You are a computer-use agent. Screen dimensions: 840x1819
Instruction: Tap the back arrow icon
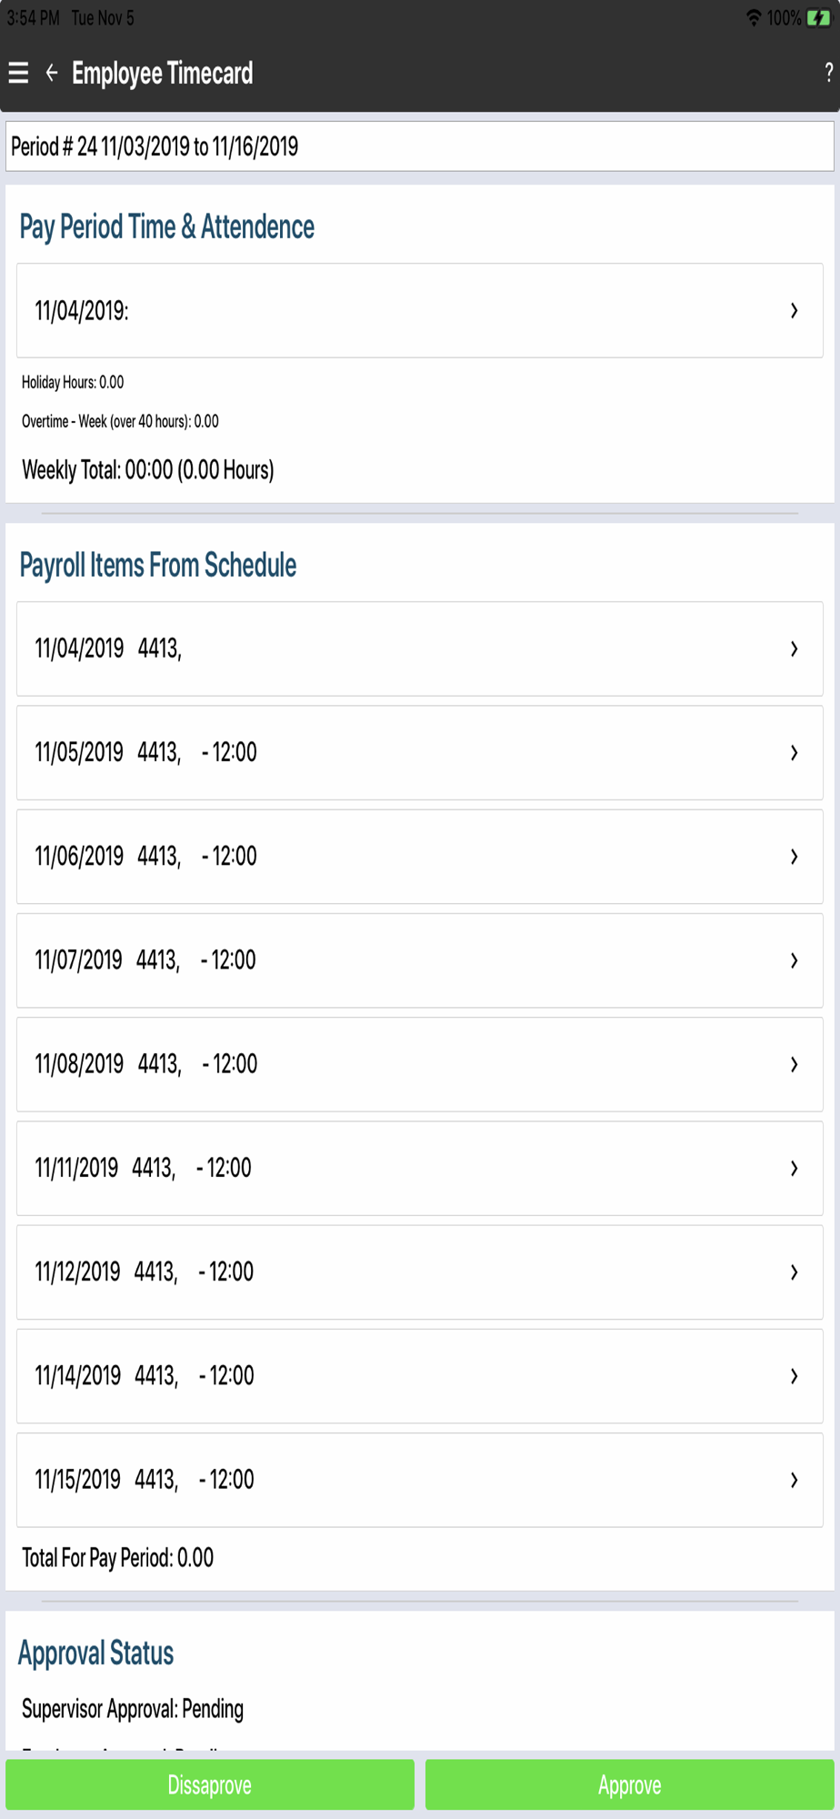click(x=52, y=73)
